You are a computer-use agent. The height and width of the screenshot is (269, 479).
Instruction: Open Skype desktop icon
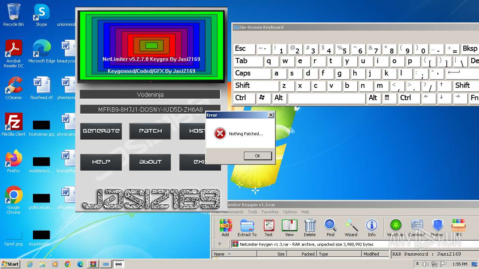click(41, 15)
